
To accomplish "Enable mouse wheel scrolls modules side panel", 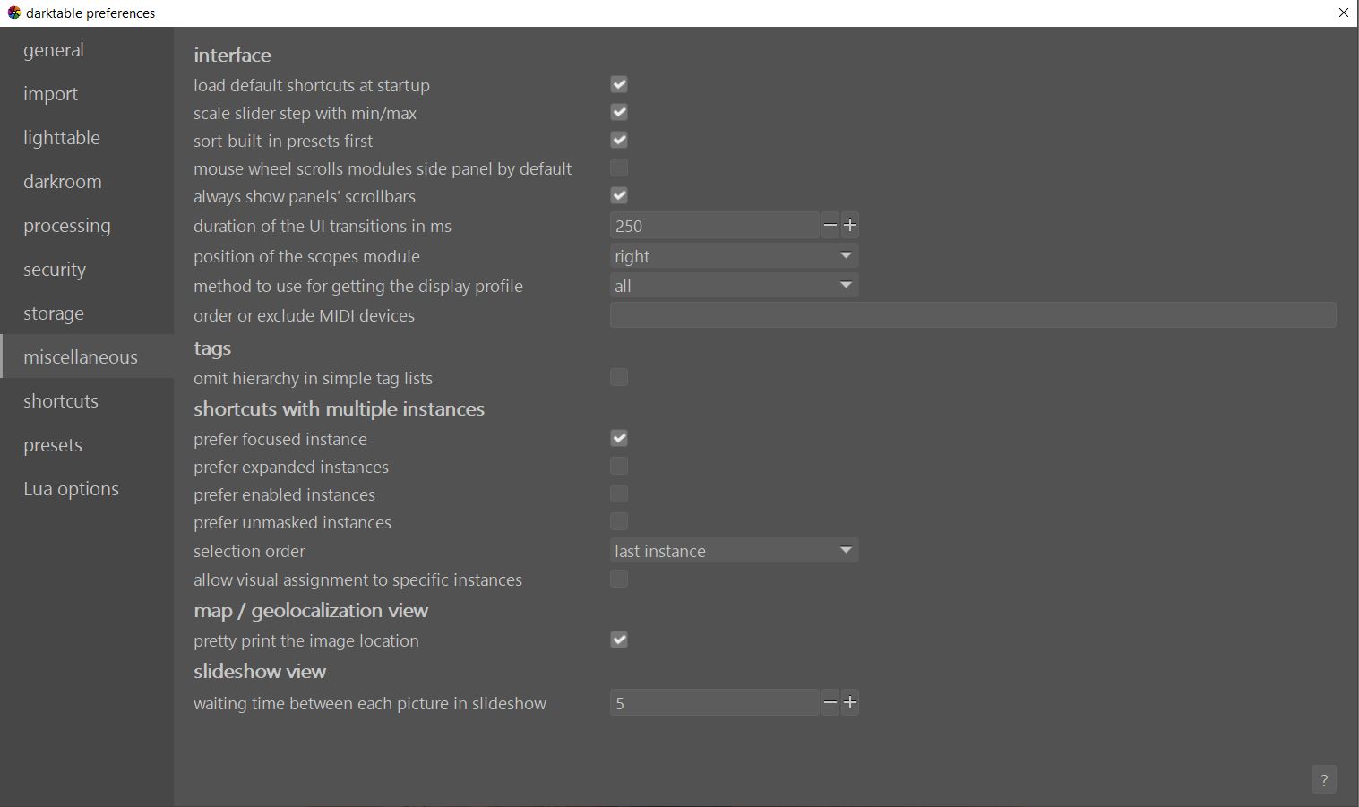I will click(x=619, y=167).
